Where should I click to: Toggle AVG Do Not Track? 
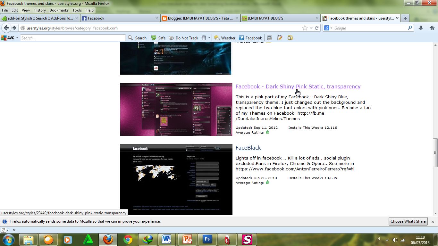(x=183, y=38)
